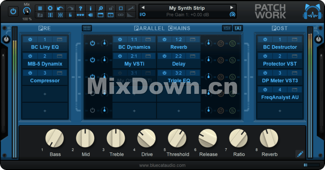The height and width of the screenshot is (170, 325).
Task: Toggle power for BC Liny EQ slot
Action: tap(30, 40)
